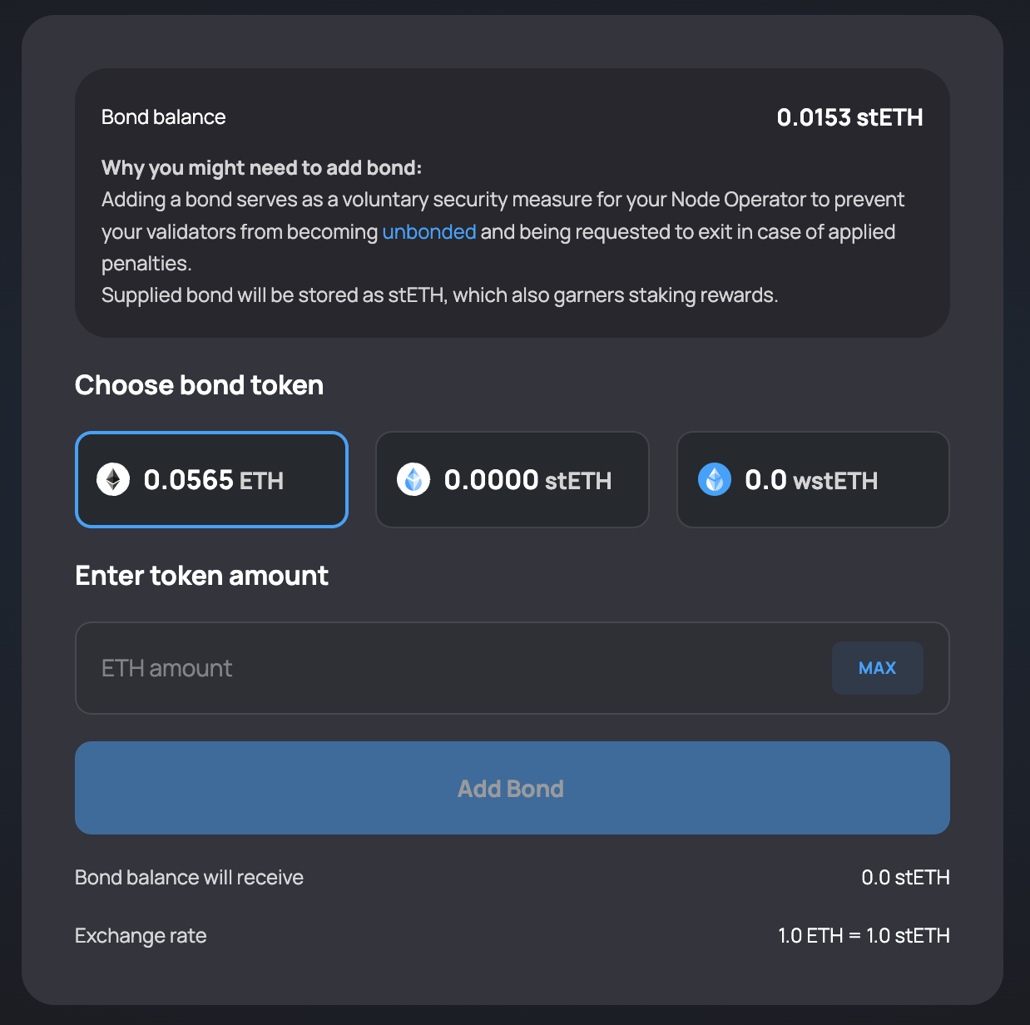Choose the 0.0000 stETH bond token option
1030x1025 pixels.
513,479
